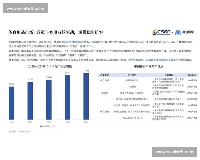Click the 2026年3月 date cell
Image resolution: width=200 pixels, height=160 pixels.
192,87
